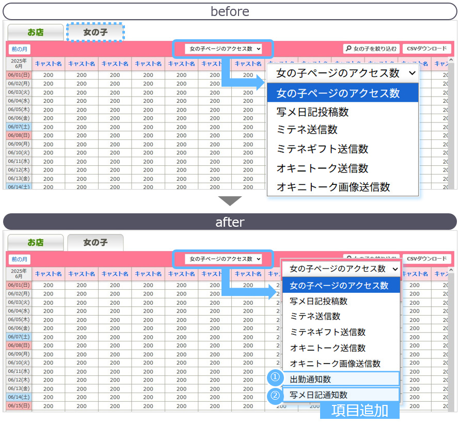Click the circled number 1 marker

[x=275, y=378]
